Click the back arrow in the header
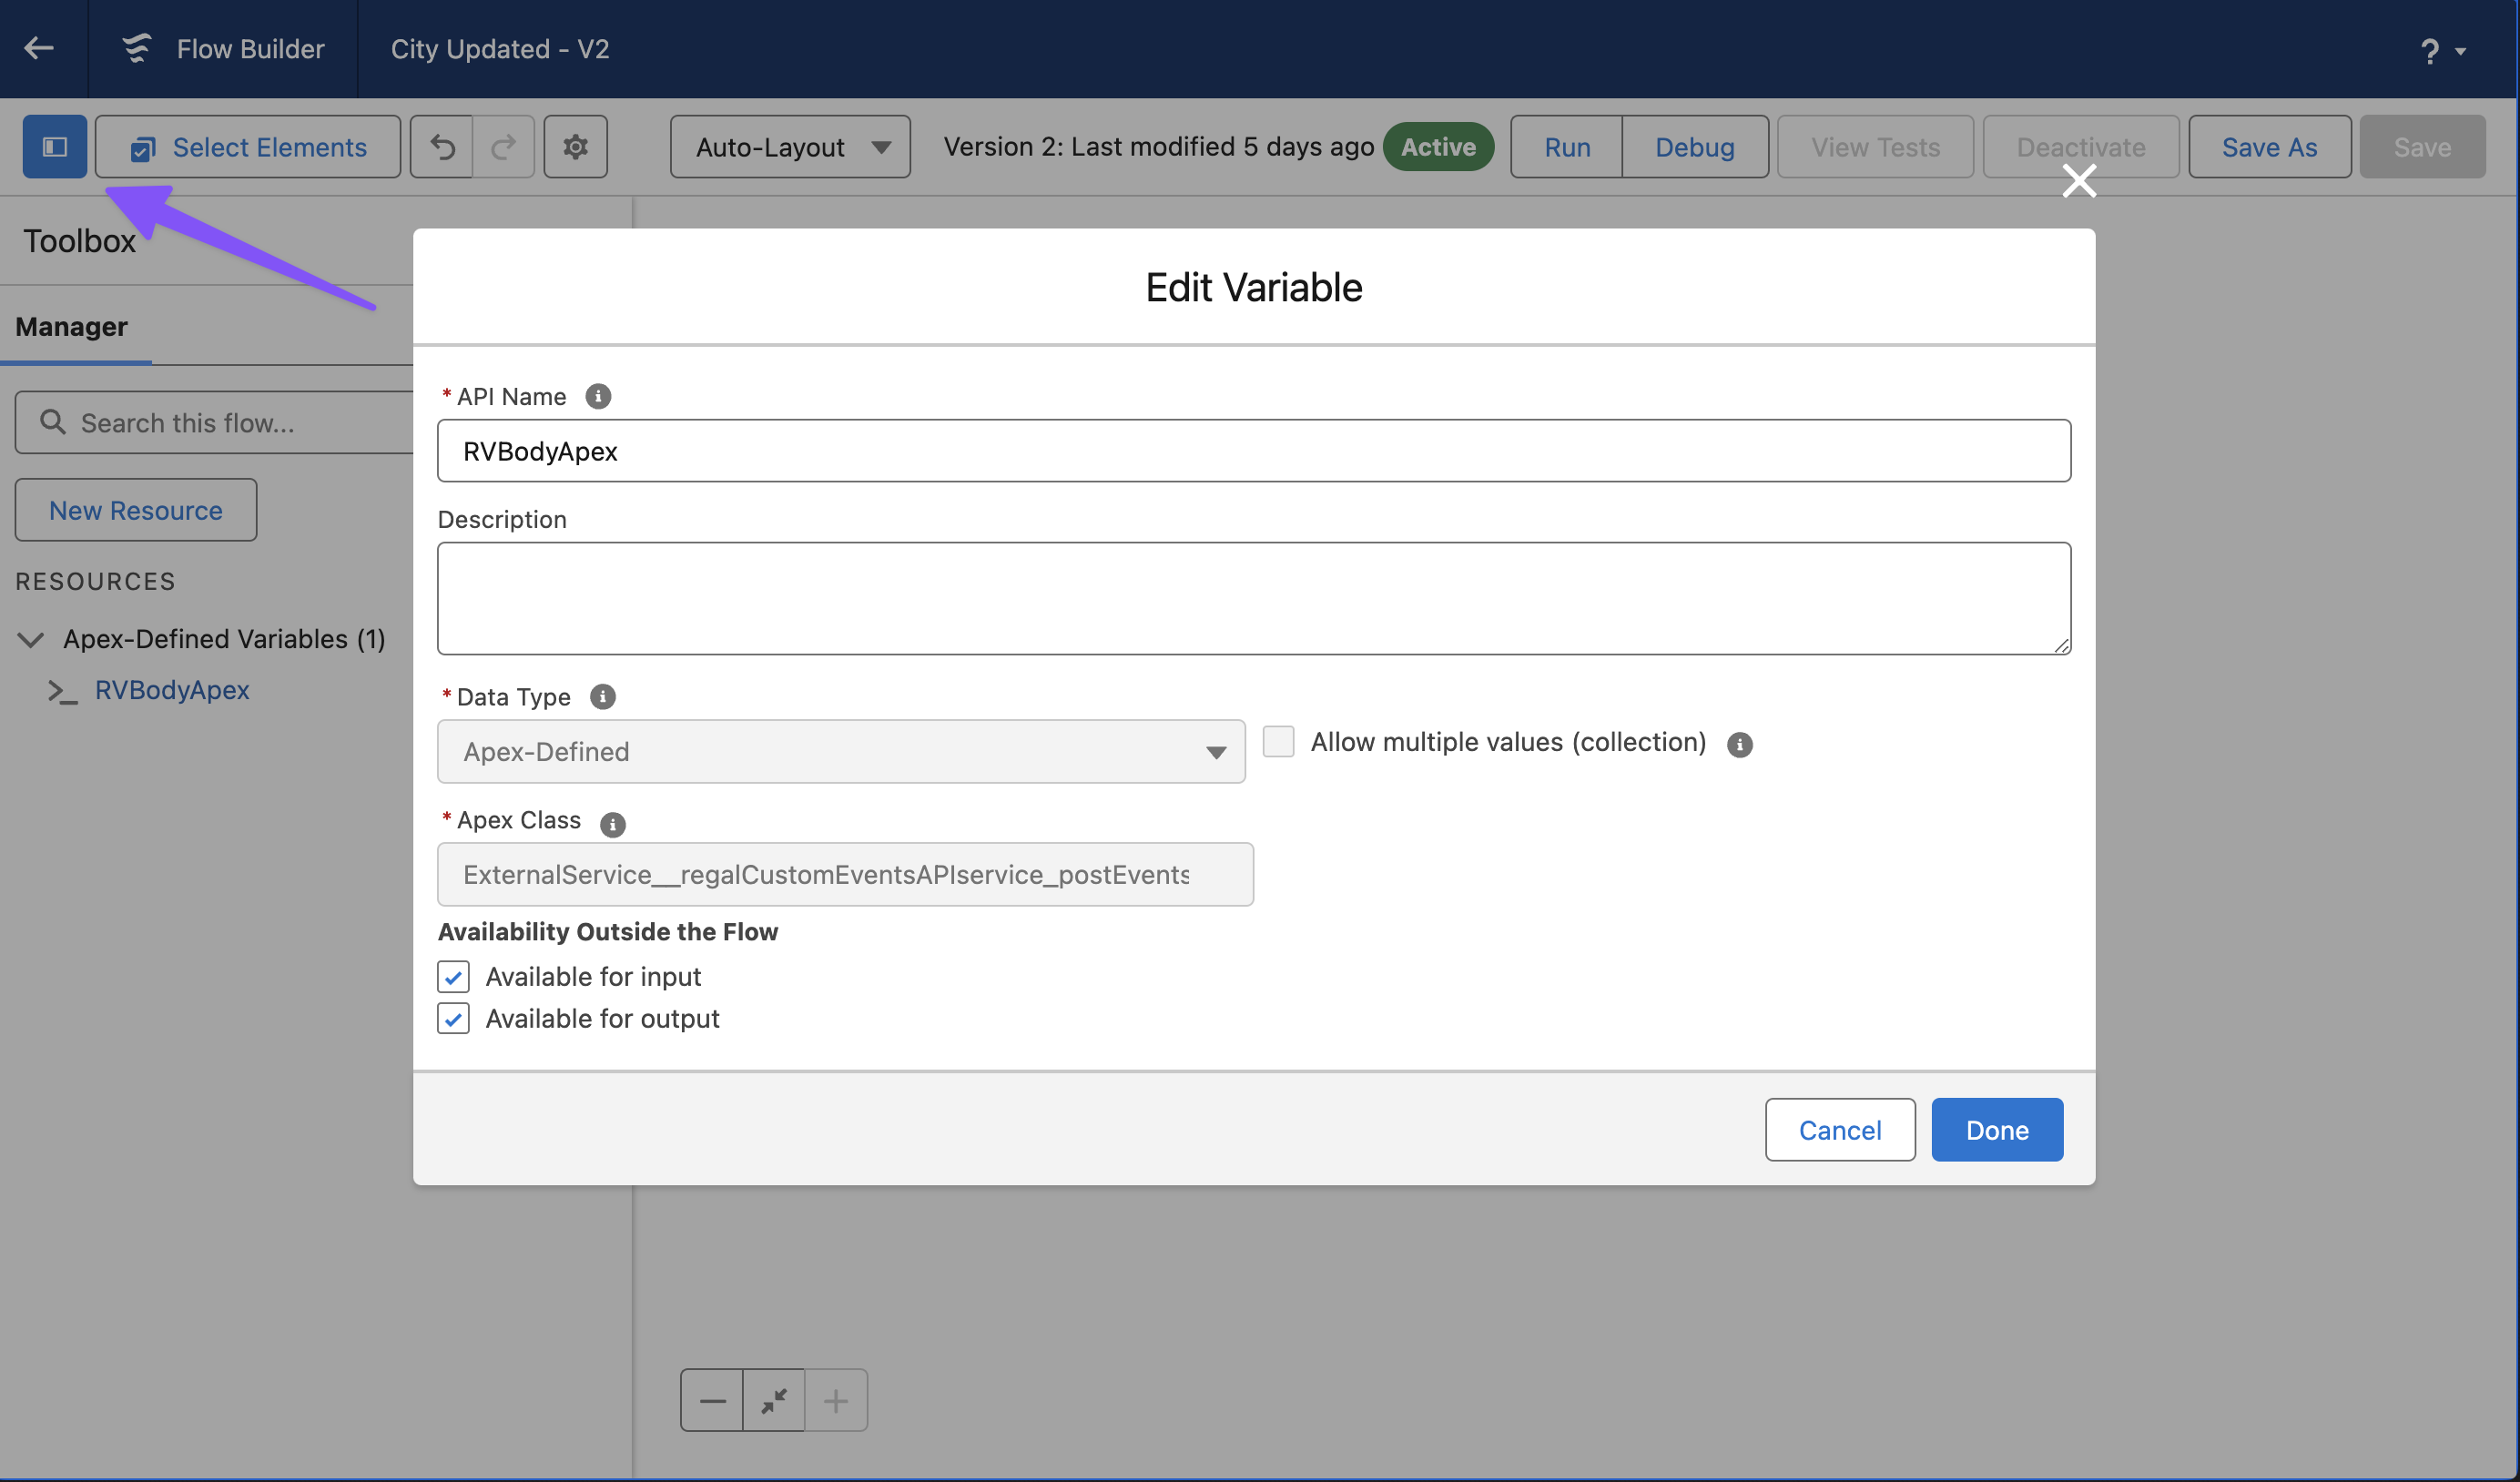This screenshot has height=1482, width=2520. click(39, 48)
